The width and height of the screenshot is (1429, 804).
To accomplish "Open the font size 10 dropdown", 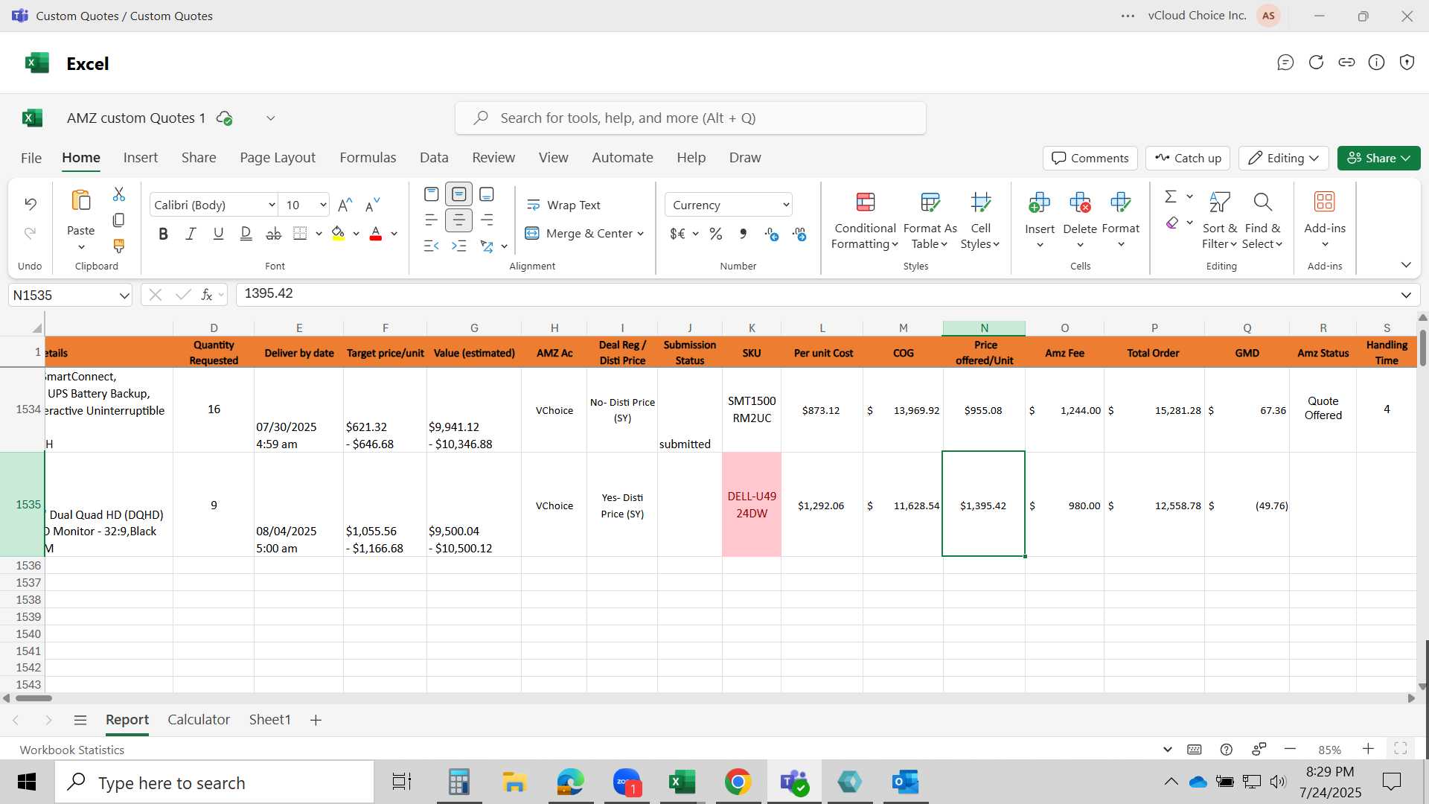I will (x=323, y=205).
